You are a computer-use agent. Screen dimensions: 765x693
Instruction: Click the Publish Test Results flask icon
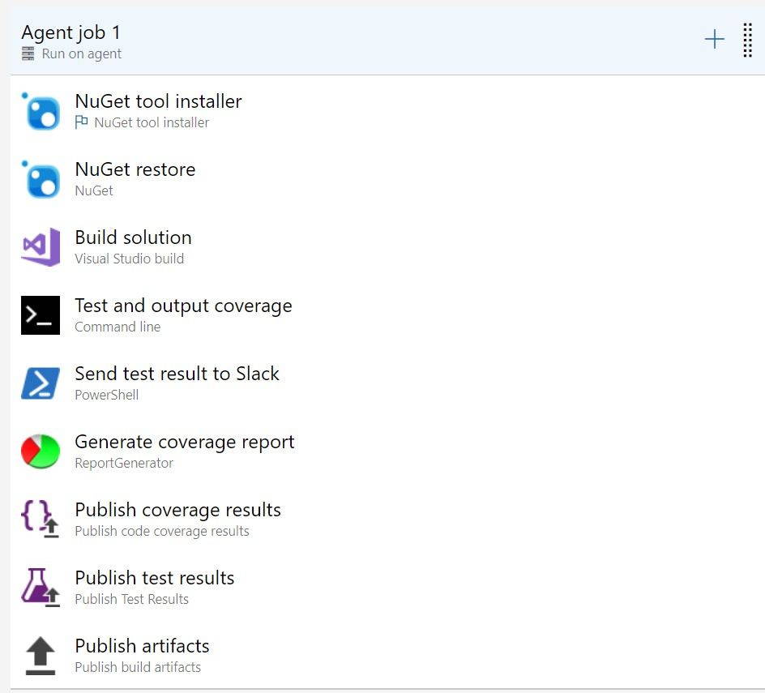41,588
